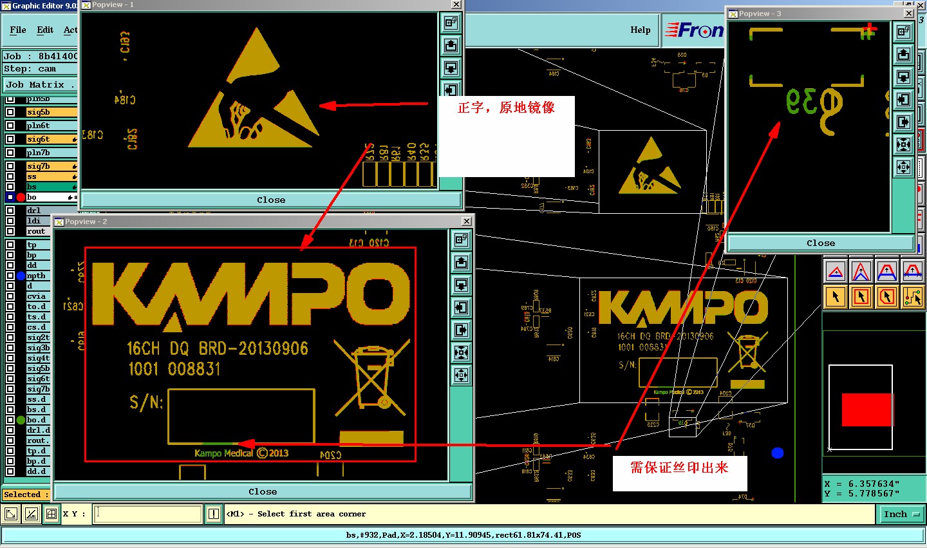Pan down in Popview - 3

click(904, 77)
